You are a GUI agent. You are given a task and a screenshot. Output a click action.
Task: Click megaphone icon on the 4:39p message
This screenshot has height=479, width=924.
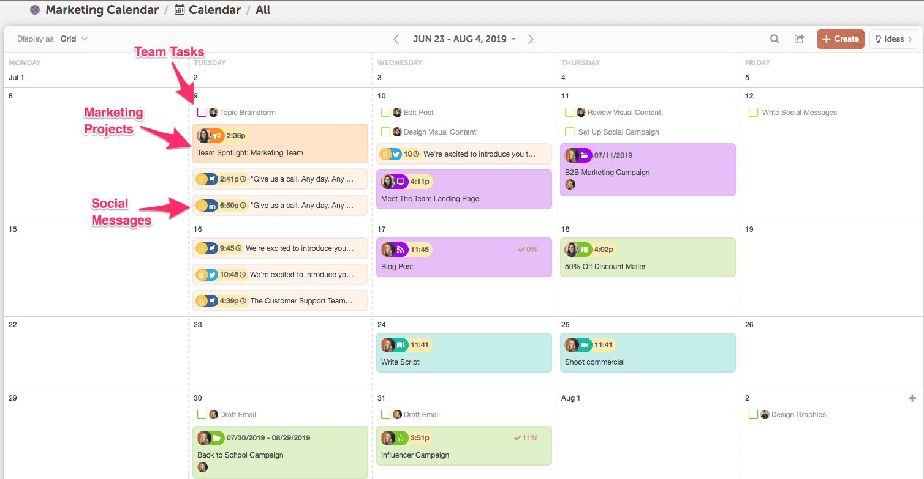click(x=213, y=301)
